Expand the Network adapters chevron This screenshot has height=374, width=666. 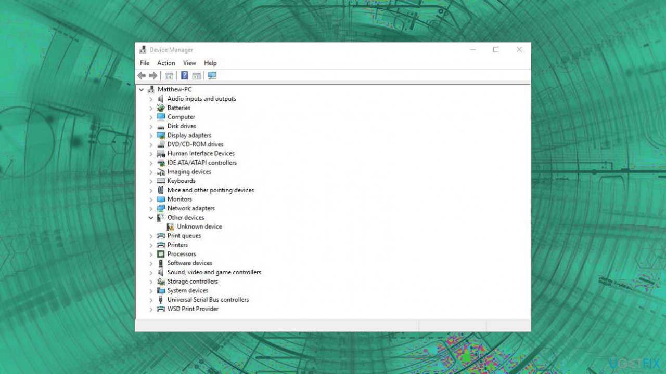click(x=151, y=208)
